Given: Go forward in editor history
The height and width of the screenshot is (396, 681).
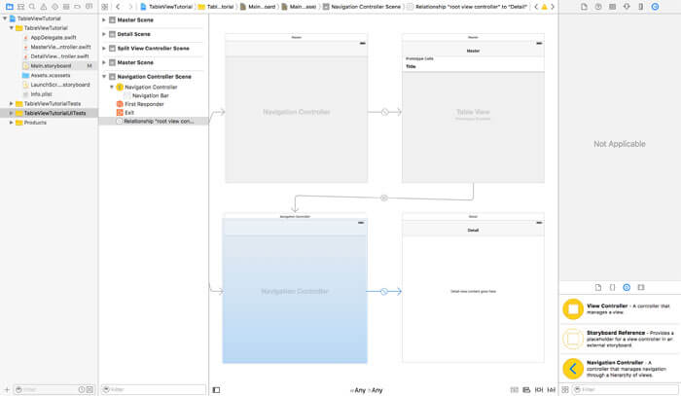Looking at the screenshot, I should tap(129, 7).
